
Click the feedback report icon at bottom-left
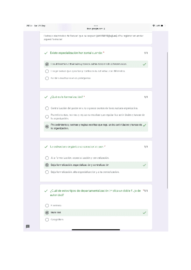28,226
